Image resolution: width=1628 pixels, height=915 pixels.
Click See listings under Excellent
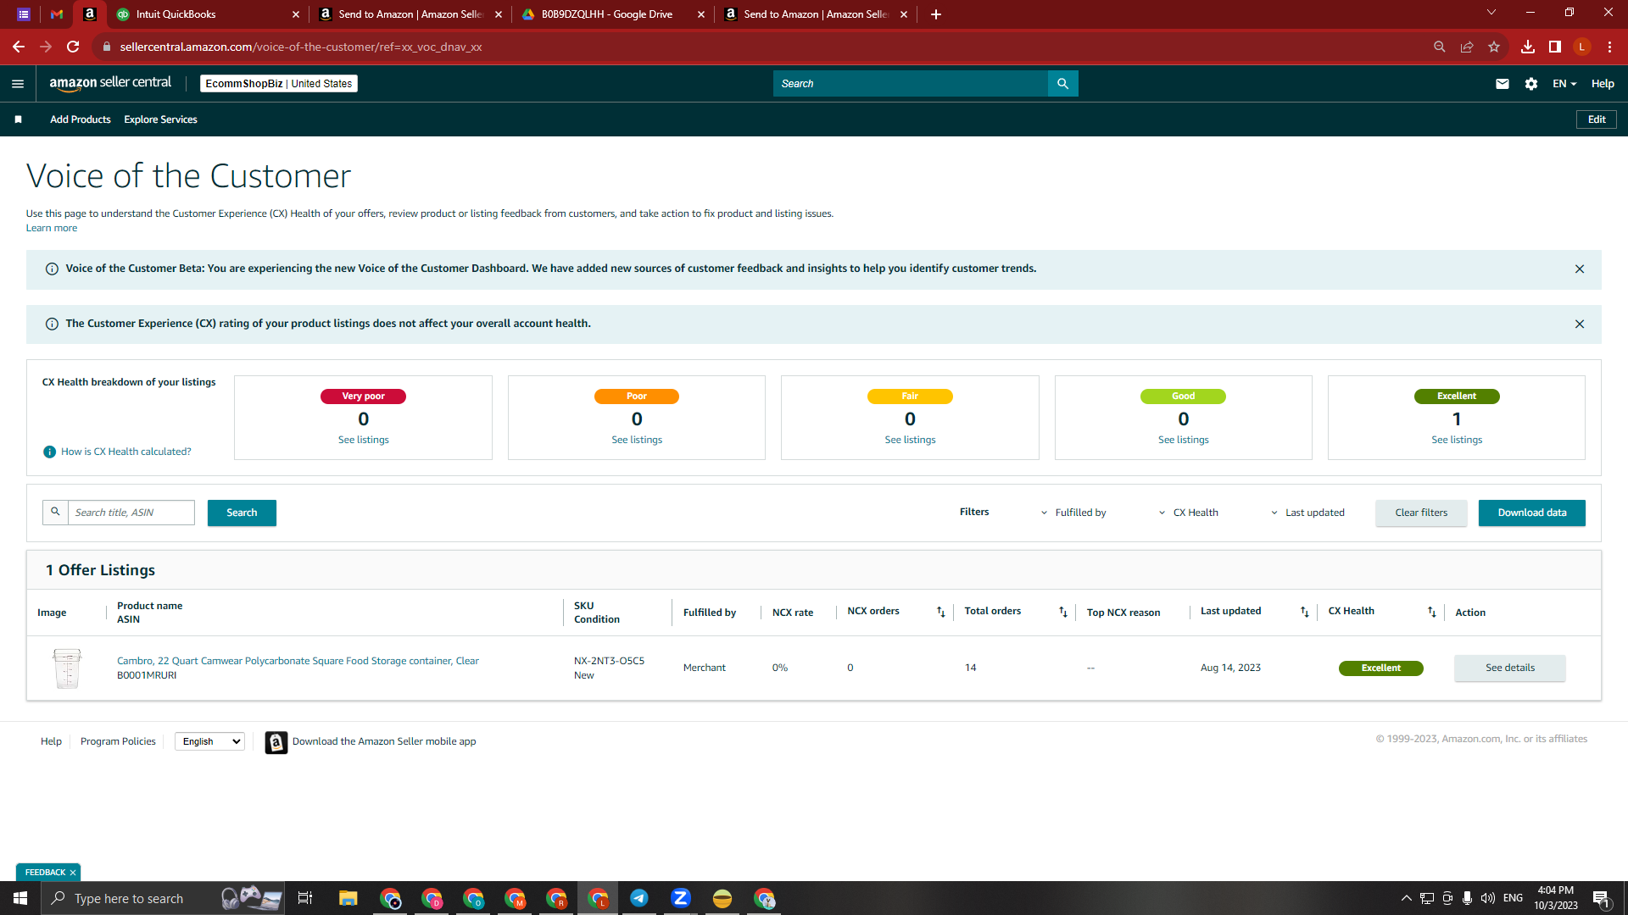click(x=1457, y=441)
